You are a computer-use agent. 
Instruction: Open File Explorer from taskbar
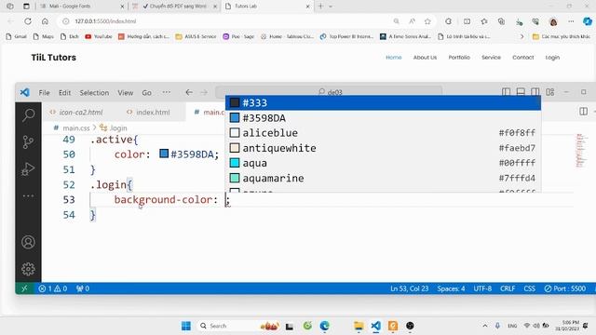click(359, 326)
